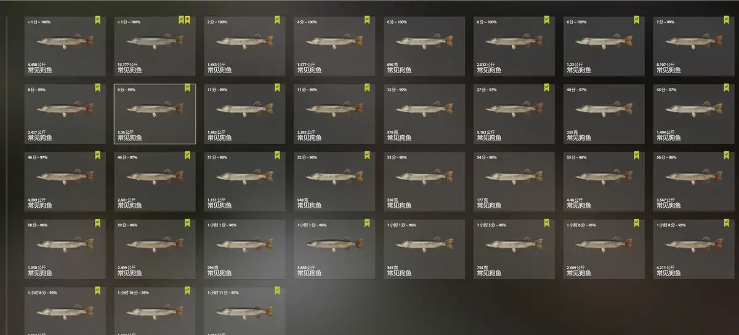Click green badge on the 2.669 公斤 pike card
This screenshot has height=335, width=739.
(637, 223)
